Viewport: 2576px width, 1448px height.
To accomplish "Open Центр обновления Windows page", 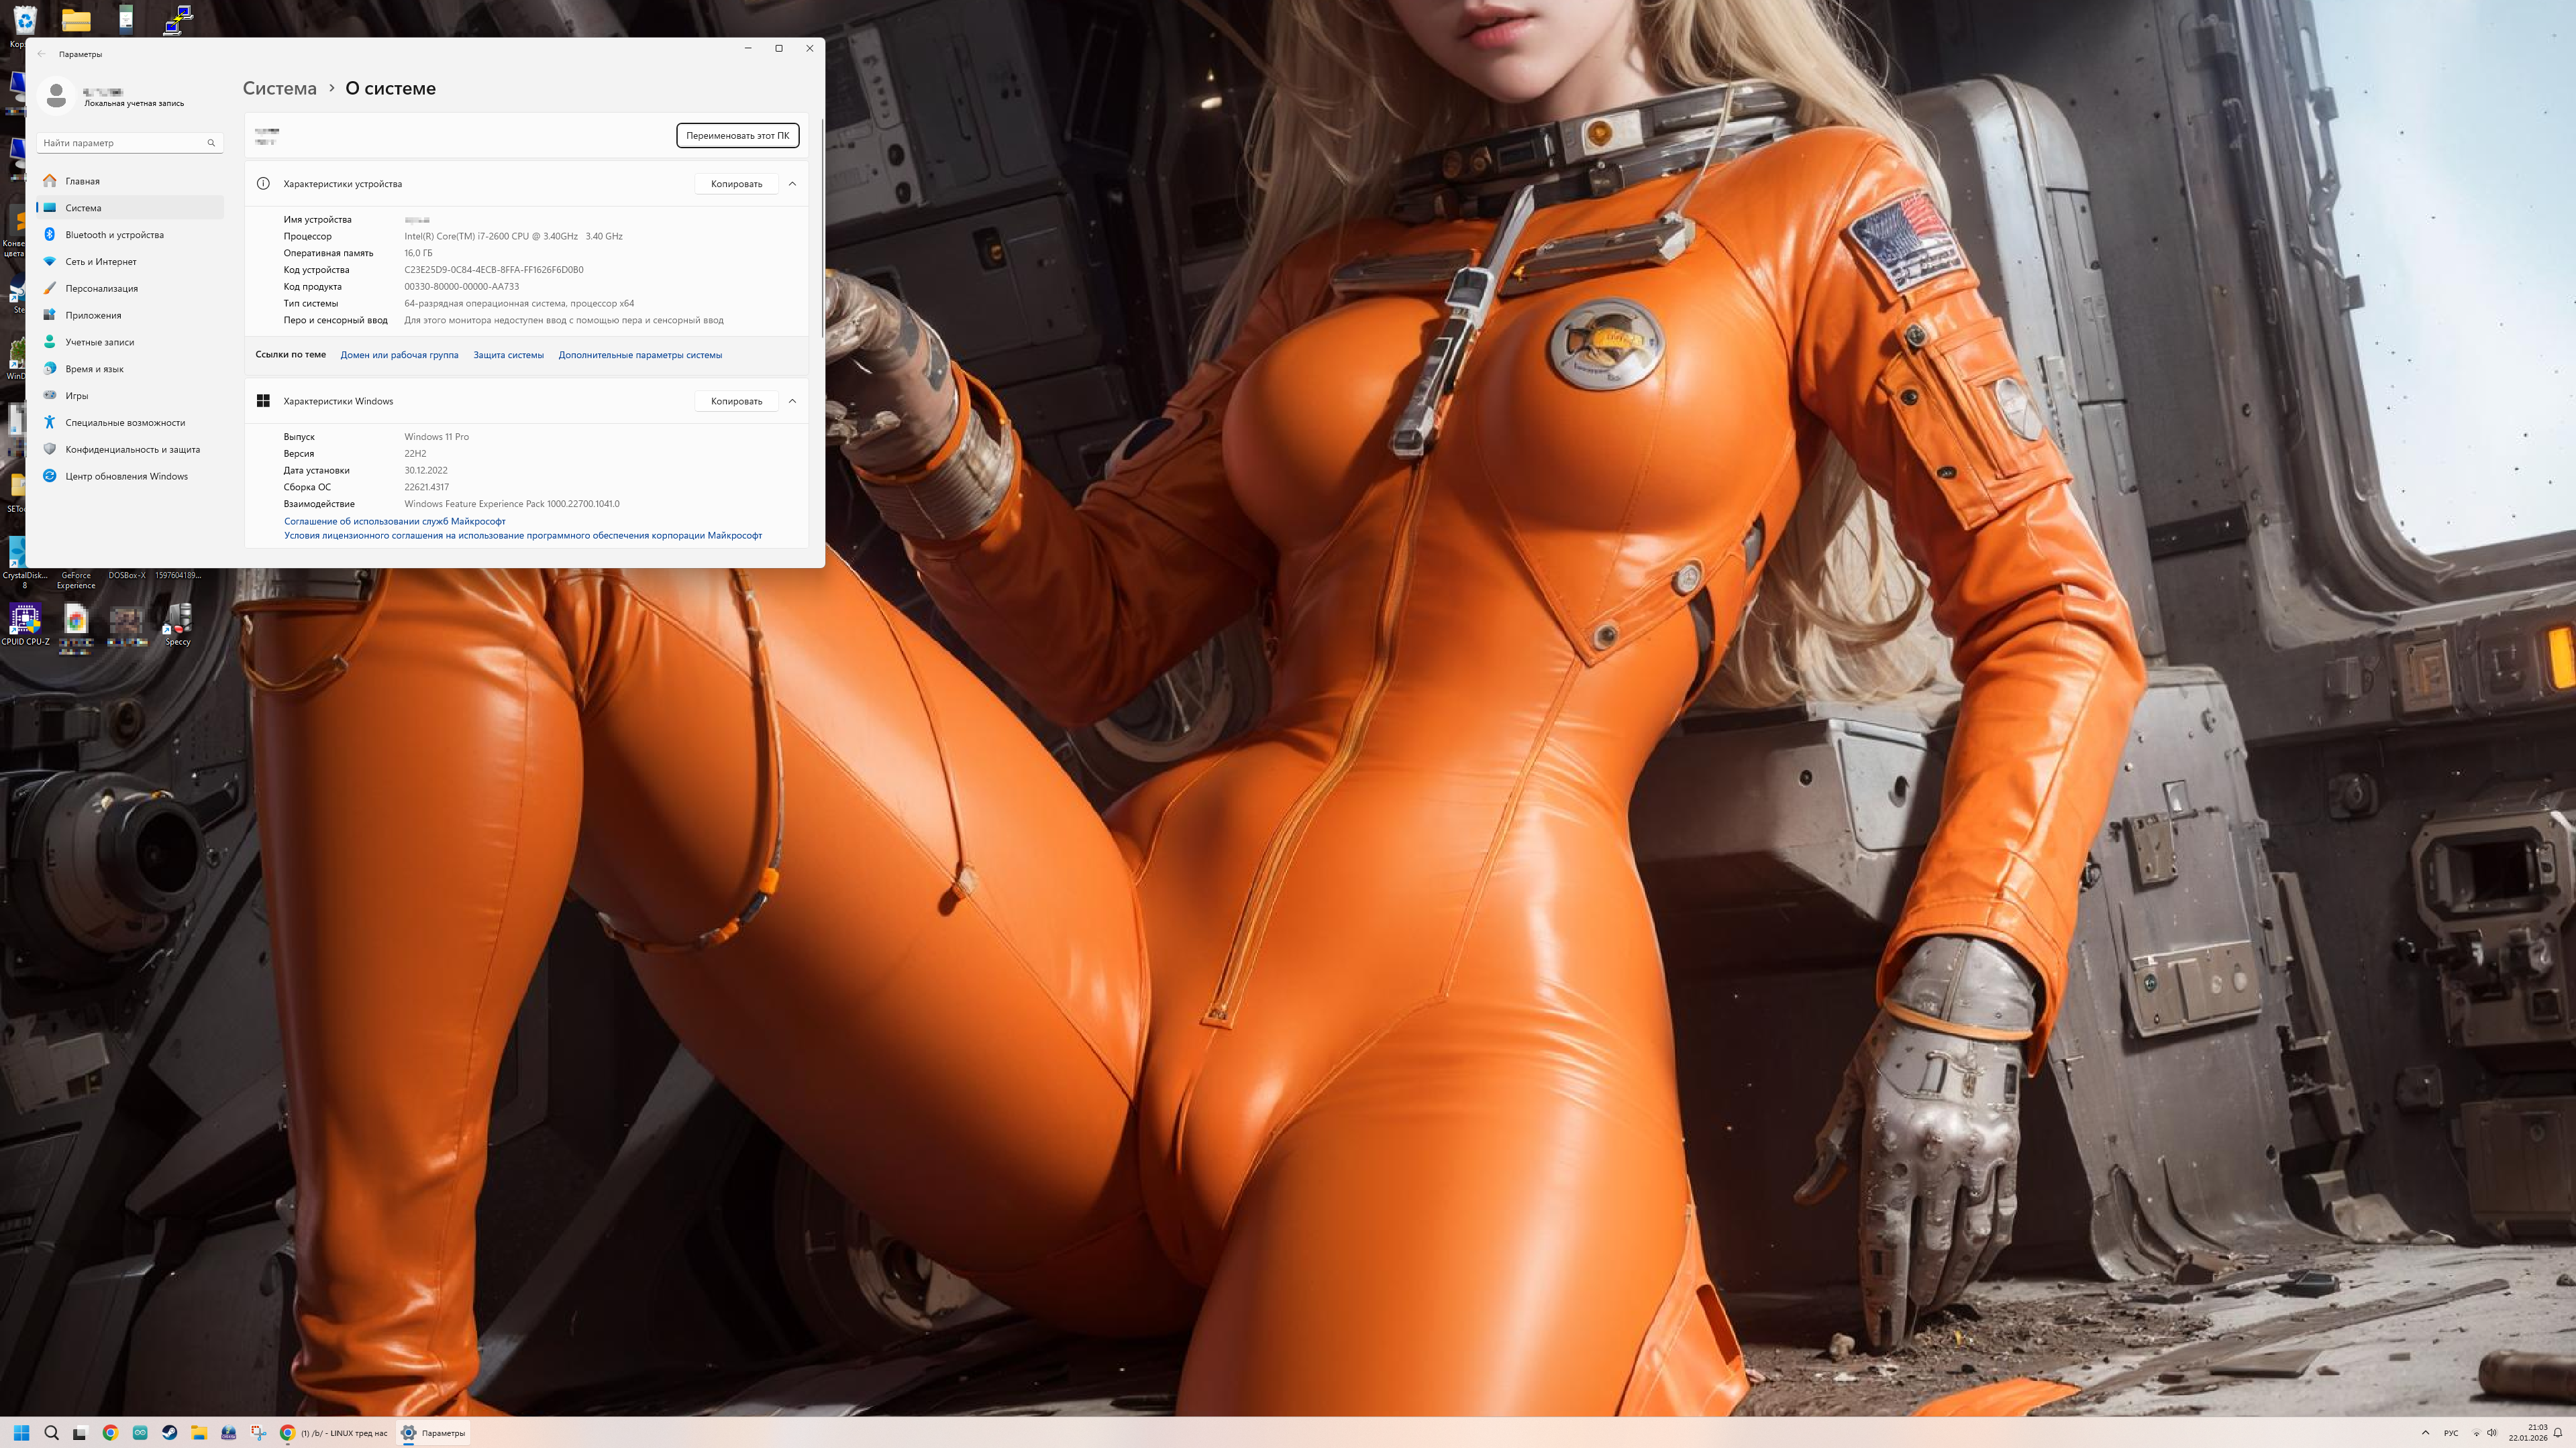I will click(x=126, y=477).
